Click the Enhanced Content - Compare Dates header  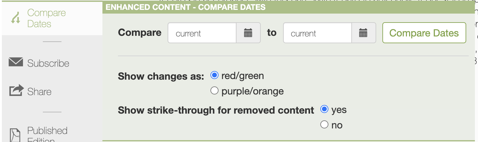[186, 7]
